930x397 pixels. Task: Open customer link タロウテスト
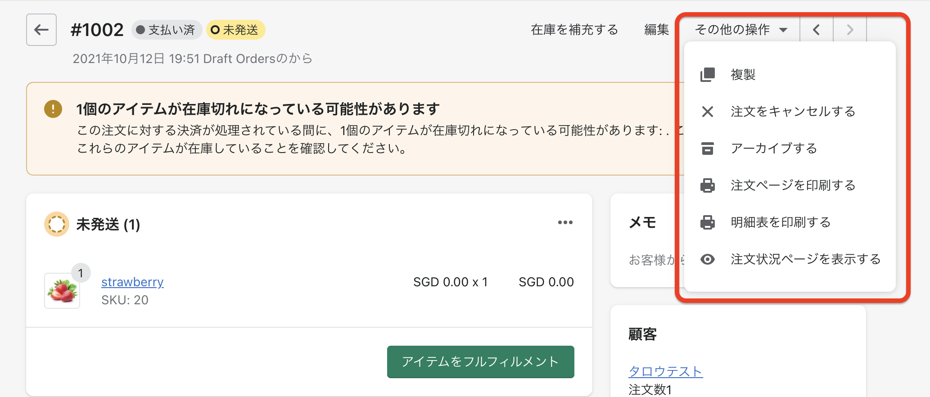point(665,371)
